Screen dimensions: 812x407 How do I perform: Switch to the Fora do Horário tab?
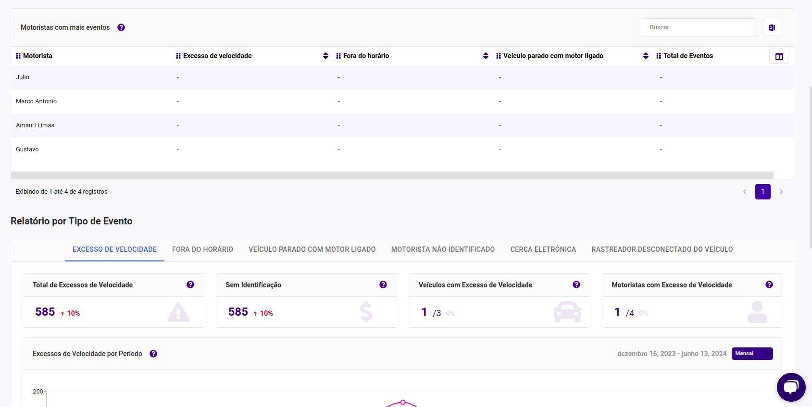point(202,249)
